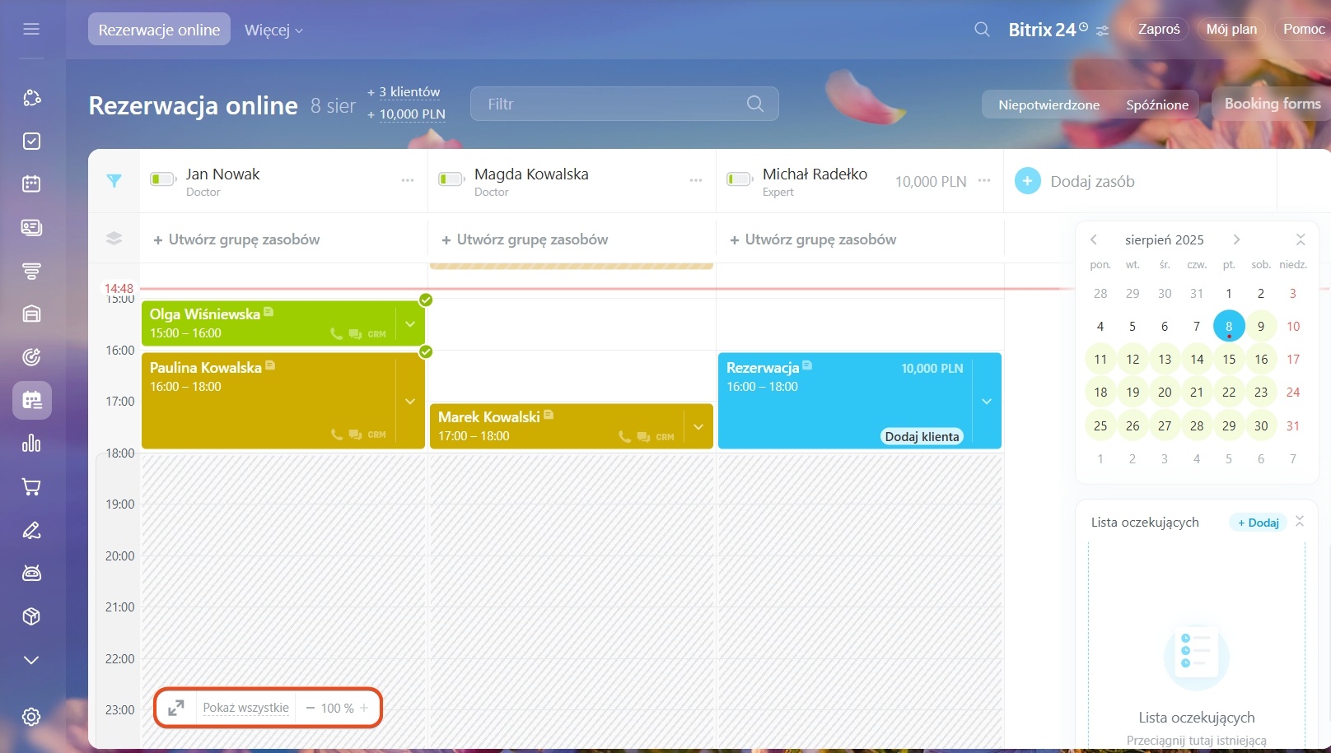Select August 15 in mini calendar
This screenshot has height=753, width=1331.
coord(1229,359)
